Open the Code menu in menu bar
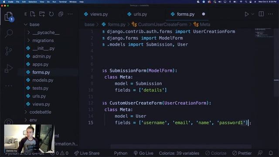Viewport: 279px width, 157px height. (x=10, y=2)
